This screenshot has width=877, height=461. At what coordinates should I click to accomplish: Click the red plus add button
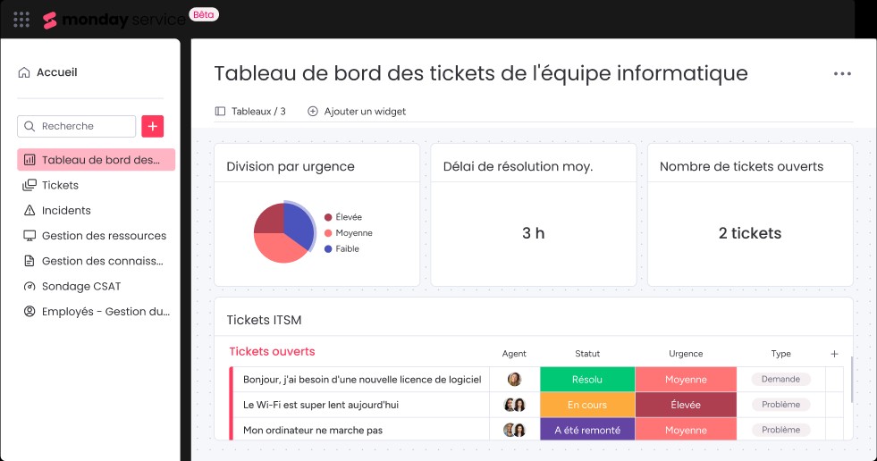click(x=153, y=126)
